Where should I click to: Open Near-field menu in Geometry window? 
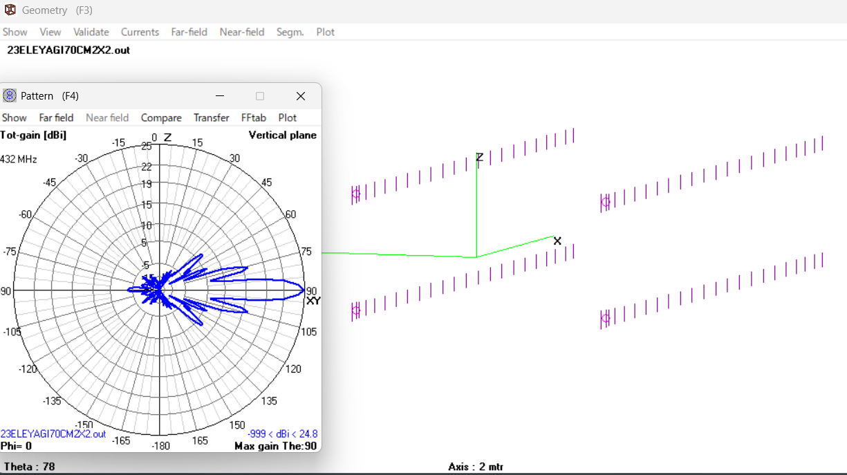click(241, 32)
